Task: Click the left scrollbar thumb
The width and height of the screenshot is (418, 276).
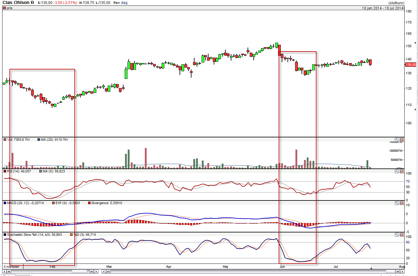Action: pyautogui.click(x=80, y=272)
